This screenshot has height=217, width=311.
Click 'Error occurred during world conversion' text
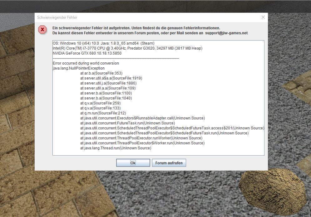(x=86, y=63)
